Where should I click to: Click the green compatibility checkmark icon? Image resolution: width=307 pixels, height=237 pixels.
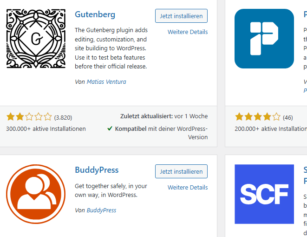(x=110, y=128)
